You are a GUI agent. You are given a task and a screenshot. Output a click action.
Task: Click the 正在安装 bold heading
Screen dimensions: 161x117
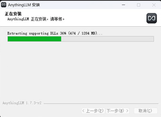13,14
